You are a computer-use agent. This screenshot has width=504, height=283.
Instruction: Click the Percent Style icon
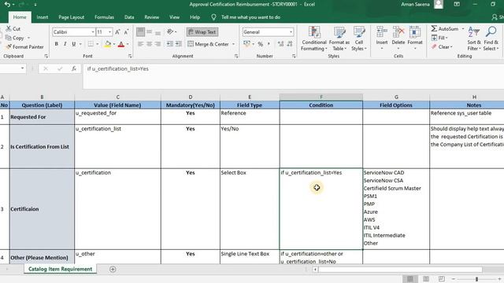[x=261, y=44]
